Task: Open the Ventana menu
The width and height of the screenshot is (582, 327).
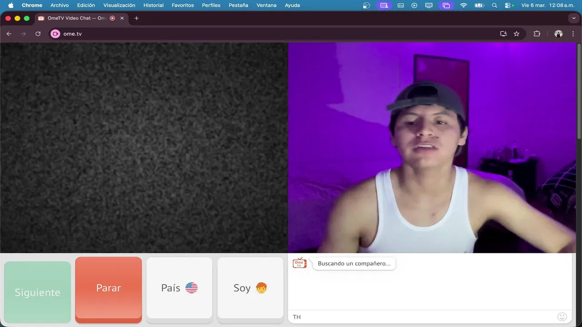Action: [266, 5]
